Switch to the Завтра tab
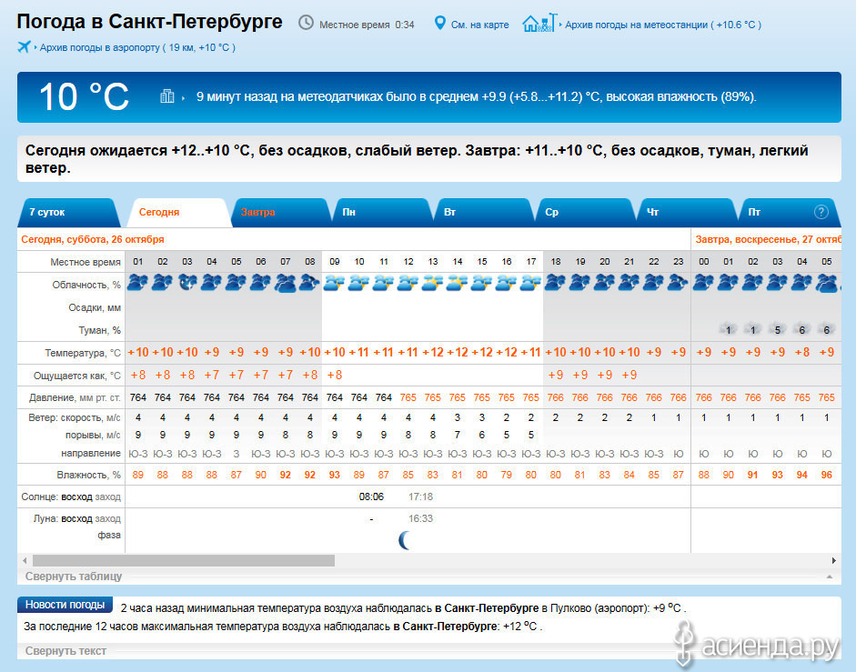Viewport: 856px width, 672px height. [x=281, y=213]
